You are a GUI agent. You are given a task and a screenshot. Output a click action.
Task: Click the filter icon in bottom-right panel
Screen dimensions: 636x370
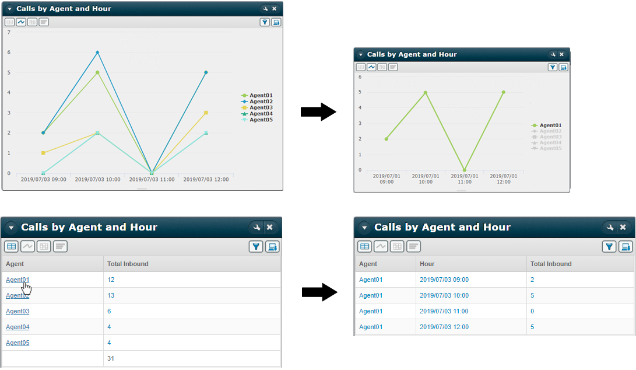609,246
